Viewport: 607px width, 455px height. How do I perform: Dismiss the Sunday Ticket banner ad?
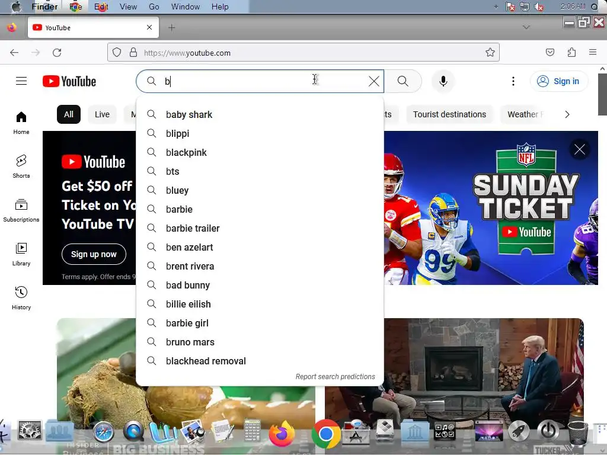click(580, 149)
